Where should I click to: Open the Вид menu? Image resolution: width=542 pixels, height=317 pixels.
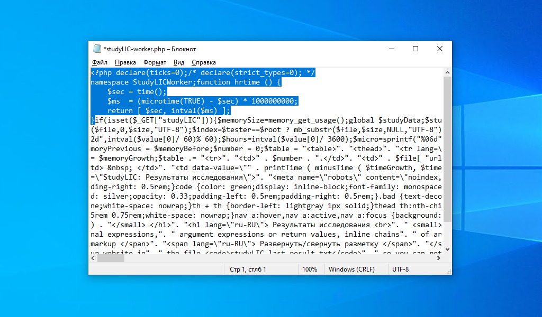179,62
